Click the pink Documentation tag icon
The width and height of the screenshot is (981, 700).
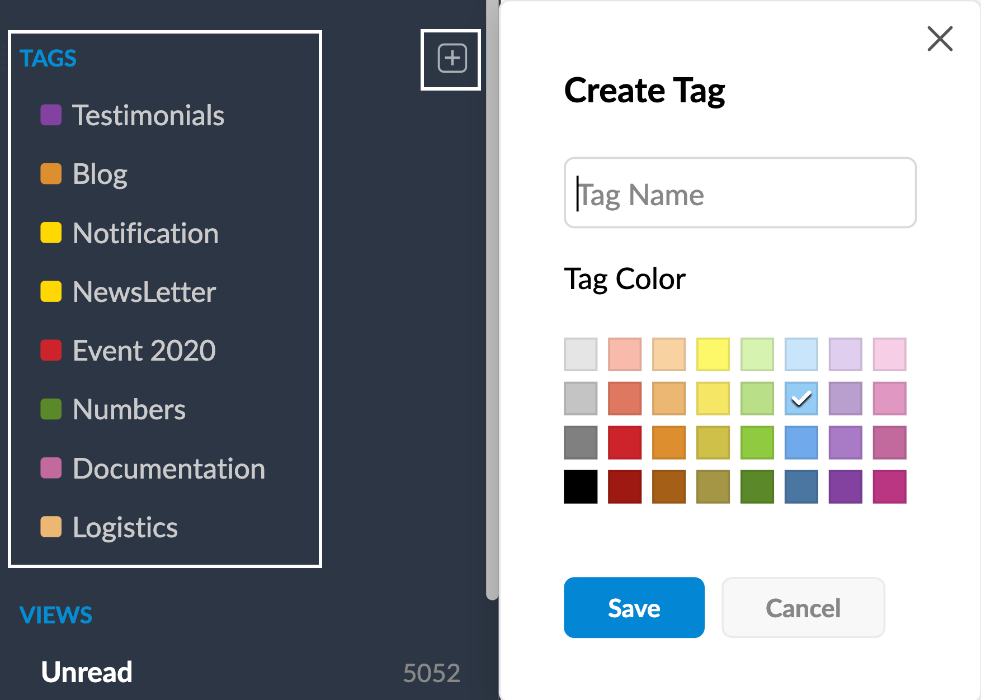tap(51, 468)
